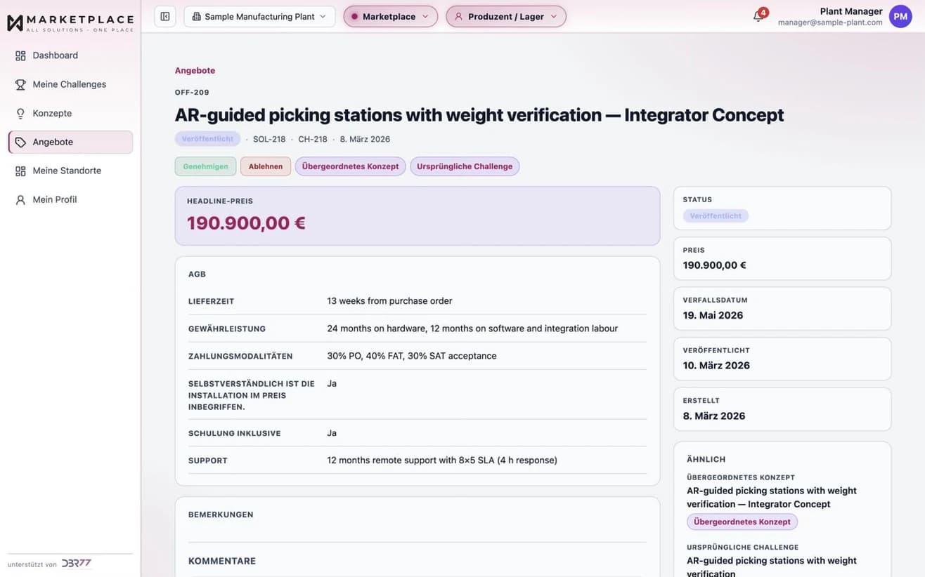The image size is (925, 577).
Task: Select Angebote in the sidebar
Action: [x=70, y=142]
